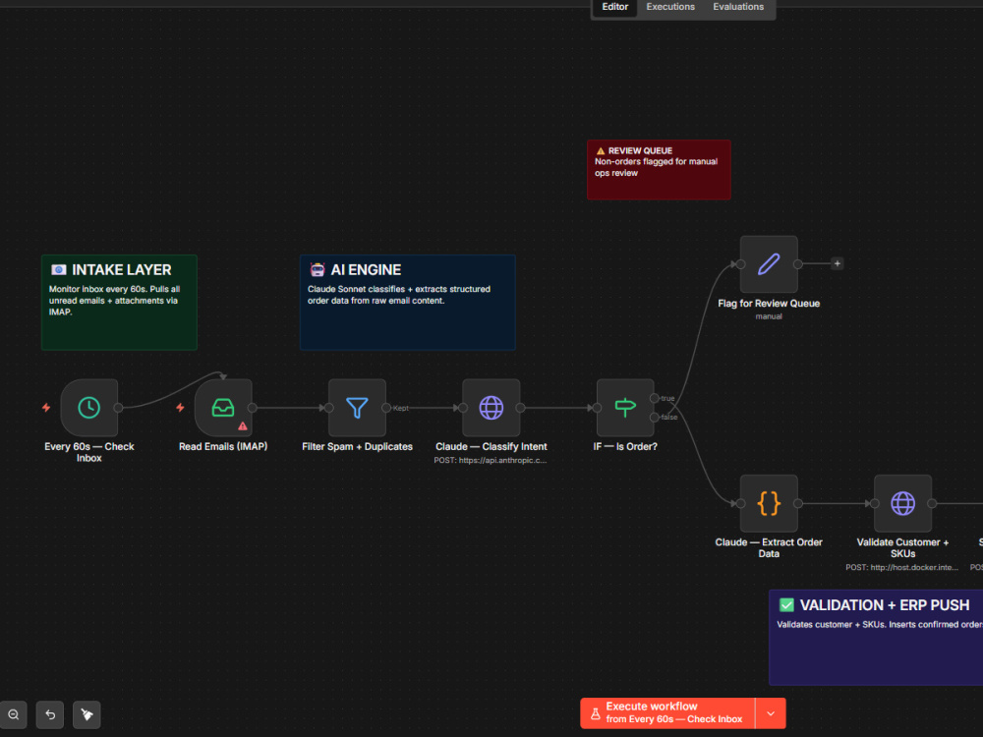Image resolution: width=983 pixels, height=737 pixels.
Task: Open the Read Emails (IMAP) inbox node
Action: click(223, 408)
